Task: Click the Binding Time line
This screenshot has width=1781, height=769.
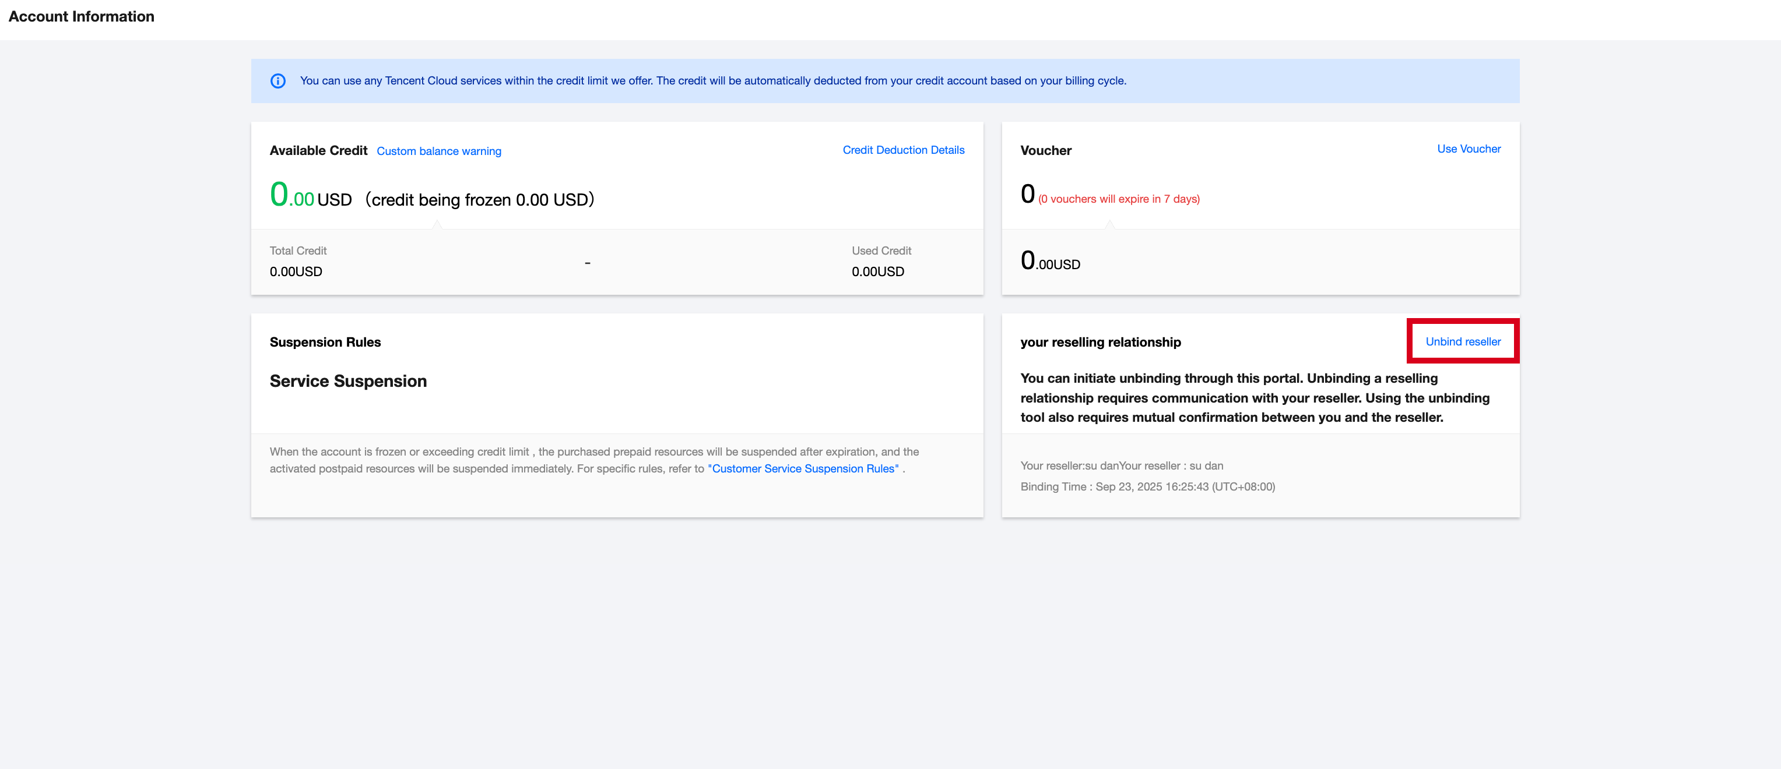Action: coord(1147,486)
